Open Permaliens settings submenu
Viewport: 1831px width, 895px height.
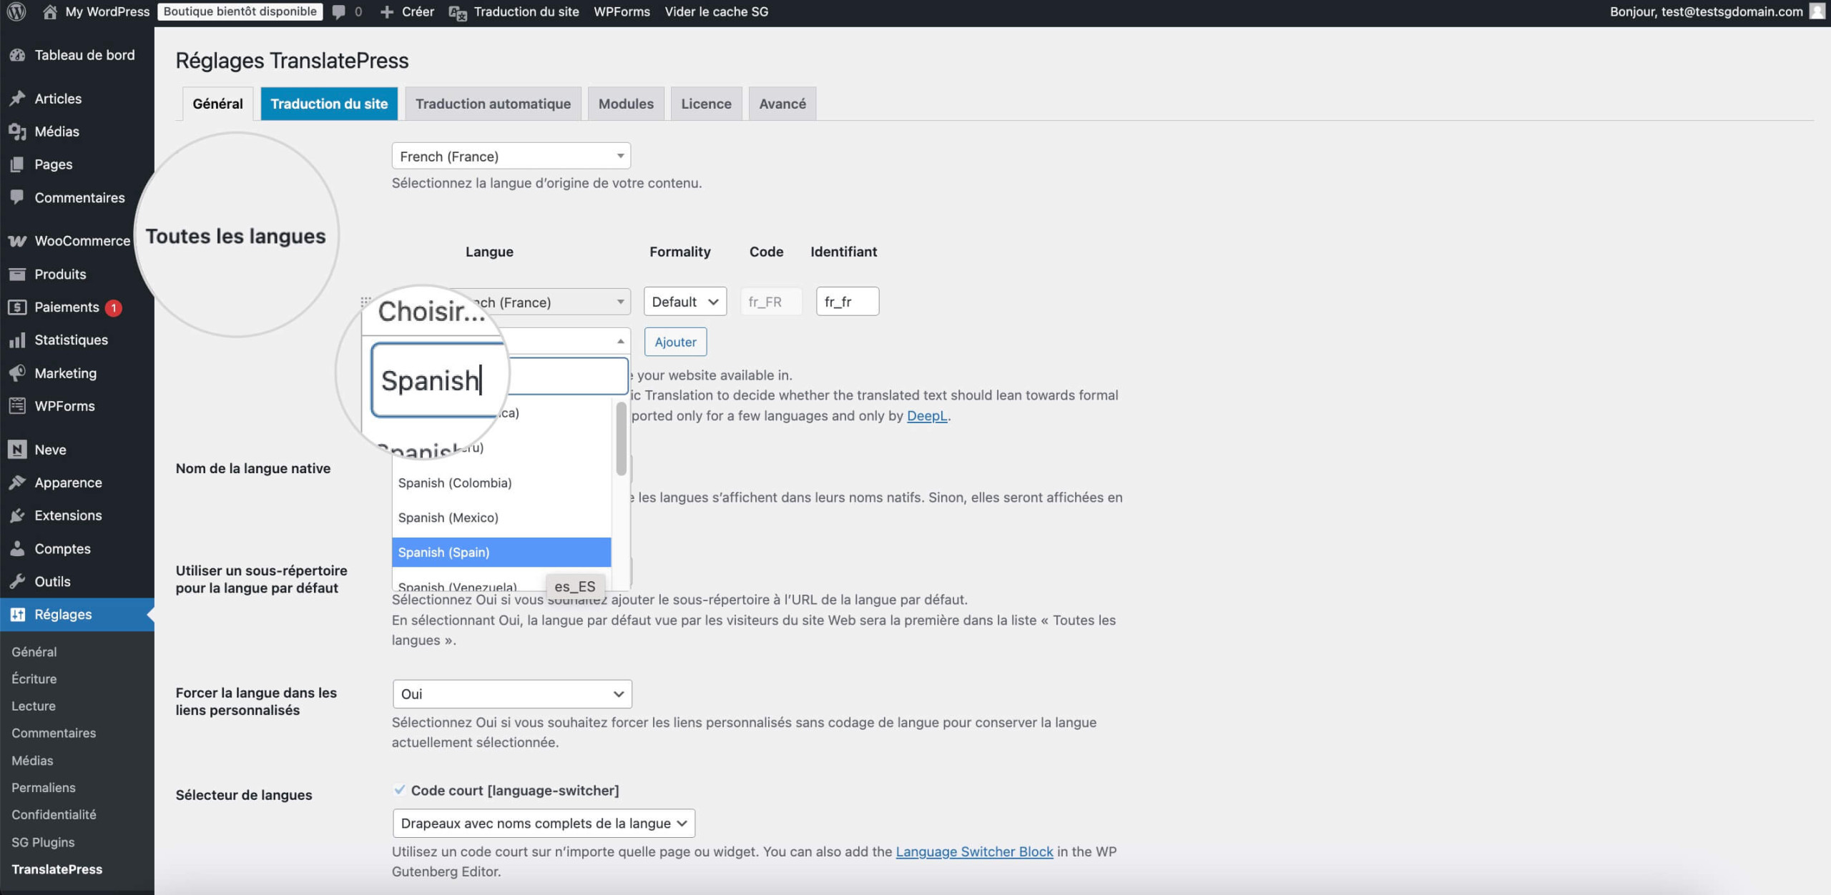[44, 787]
